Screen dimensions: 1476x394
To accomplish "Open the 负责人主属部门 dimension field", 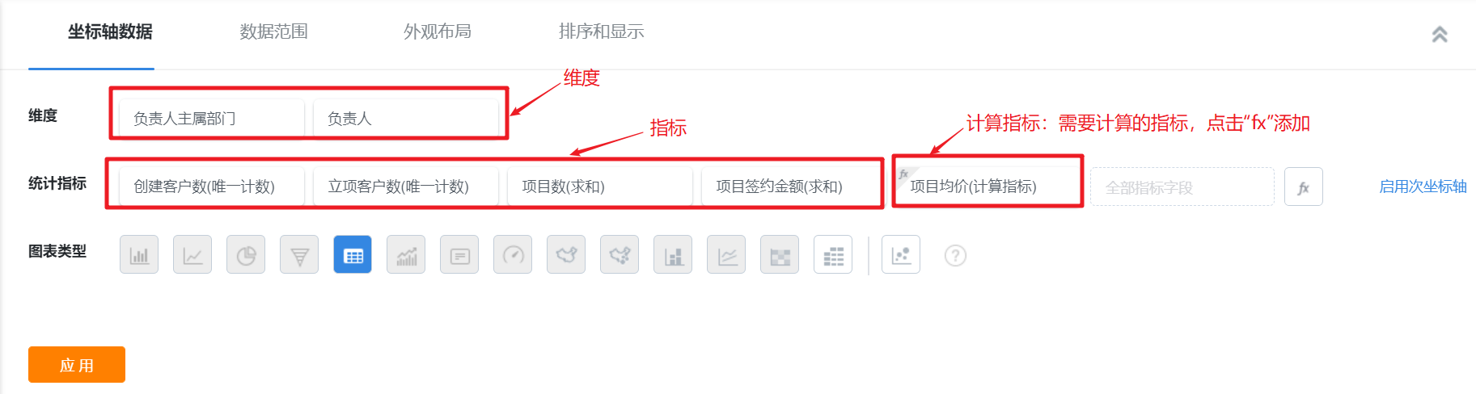I will (212, 119).
